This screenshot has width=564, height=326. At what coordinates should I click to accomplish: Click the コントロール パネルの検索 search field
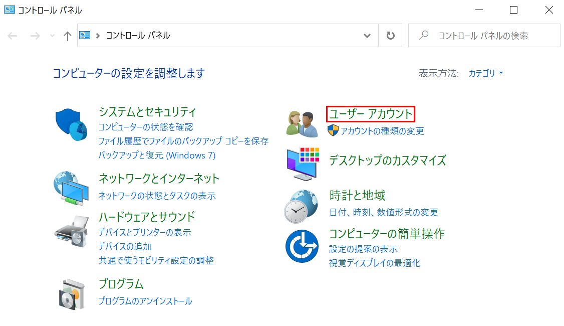click(484, 35)
